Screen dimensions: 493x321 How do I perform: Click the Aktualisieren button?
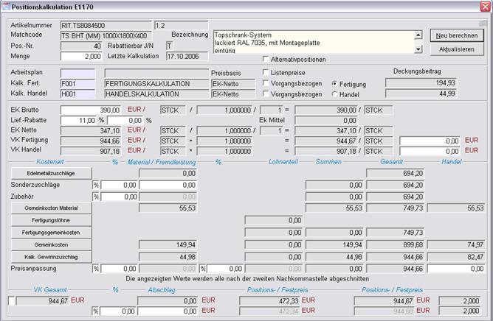click(458, 49)
